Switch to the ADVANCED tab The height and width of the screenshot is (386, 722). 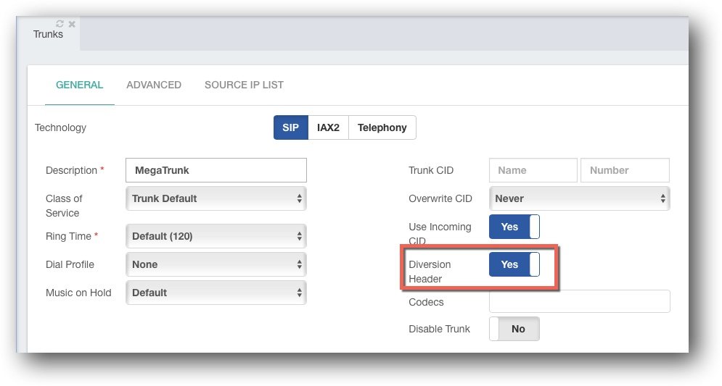tap(154, 85)
